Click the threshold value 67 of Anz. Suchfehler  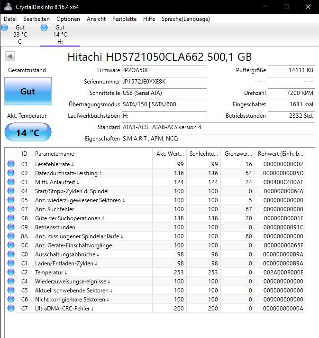tap(249, 209)
